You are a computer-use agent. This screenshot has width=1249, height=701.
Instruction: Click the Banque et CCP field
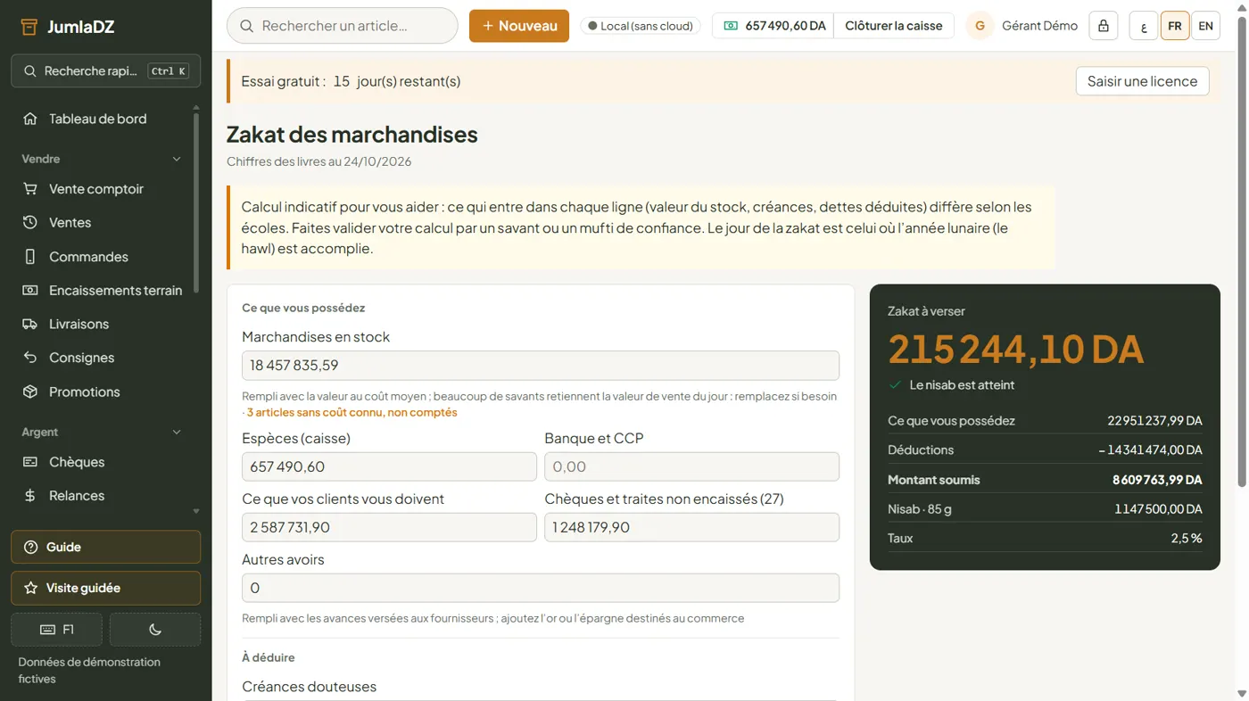click(691, 466)
